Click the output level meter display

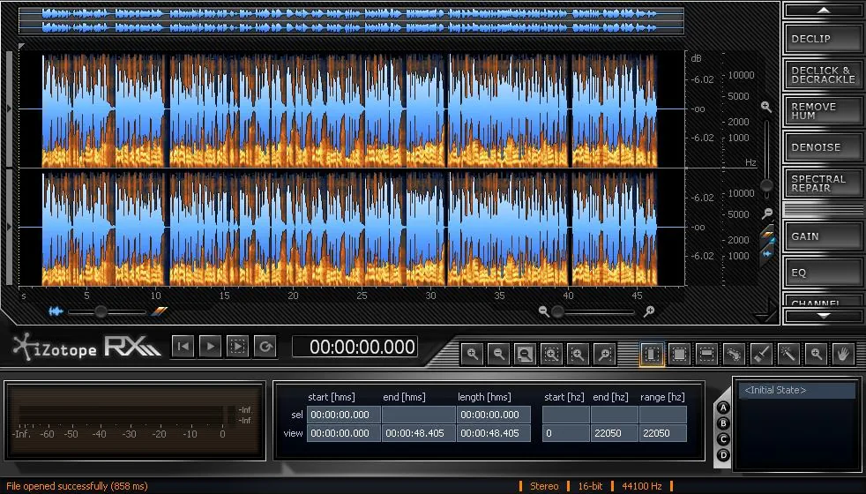point(135,421)
